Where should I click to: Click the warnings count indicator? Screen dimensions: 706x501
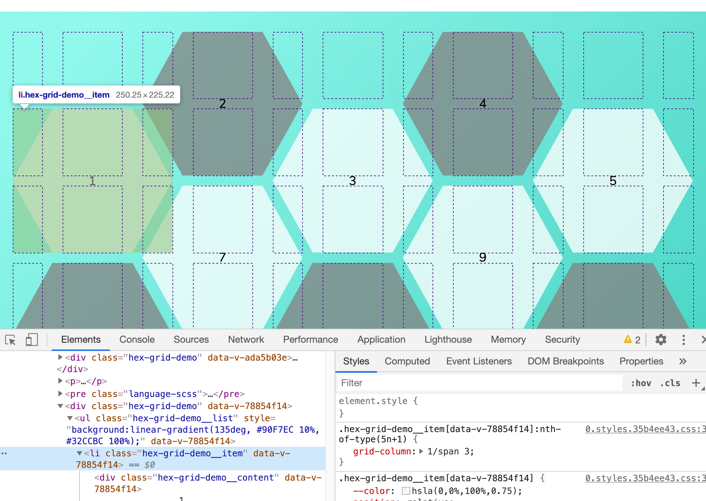(x=632, y=340)
